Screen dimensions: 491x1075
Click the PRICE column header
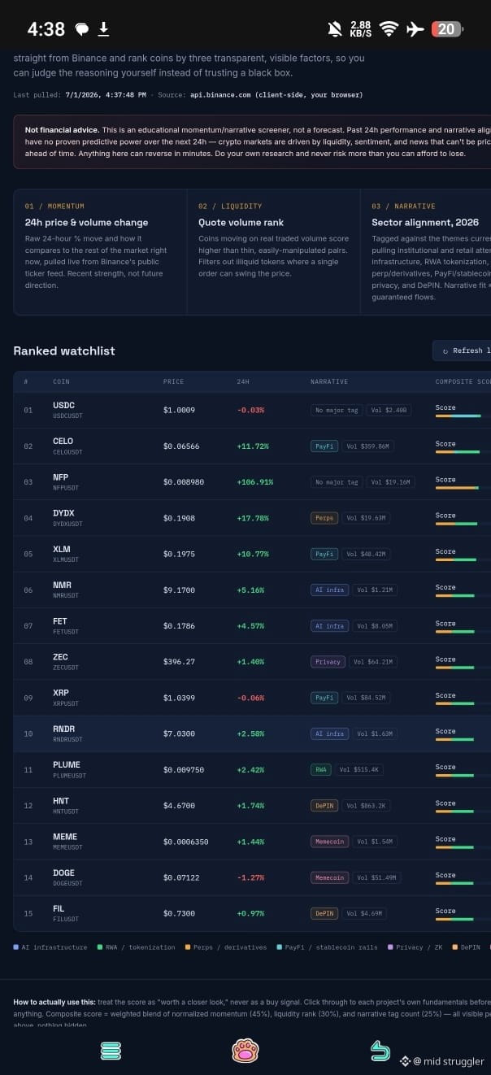173,381
